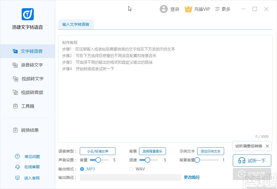Click 更改路径 to change output path
Screen dimensions: 277x189
(191, 177)
